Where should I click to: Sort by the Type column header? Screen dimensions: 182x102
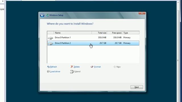(131, 33)
